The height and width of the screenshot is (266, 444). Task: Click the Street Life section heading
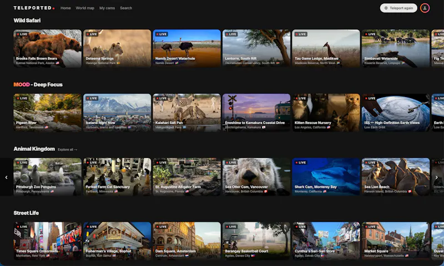[x=26, y=213]
